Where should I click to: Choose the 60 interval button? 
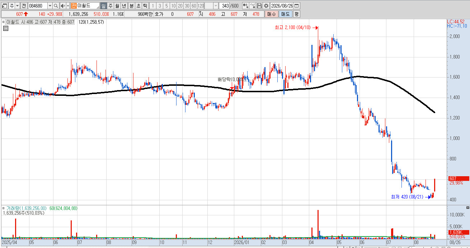click(194, 6)
